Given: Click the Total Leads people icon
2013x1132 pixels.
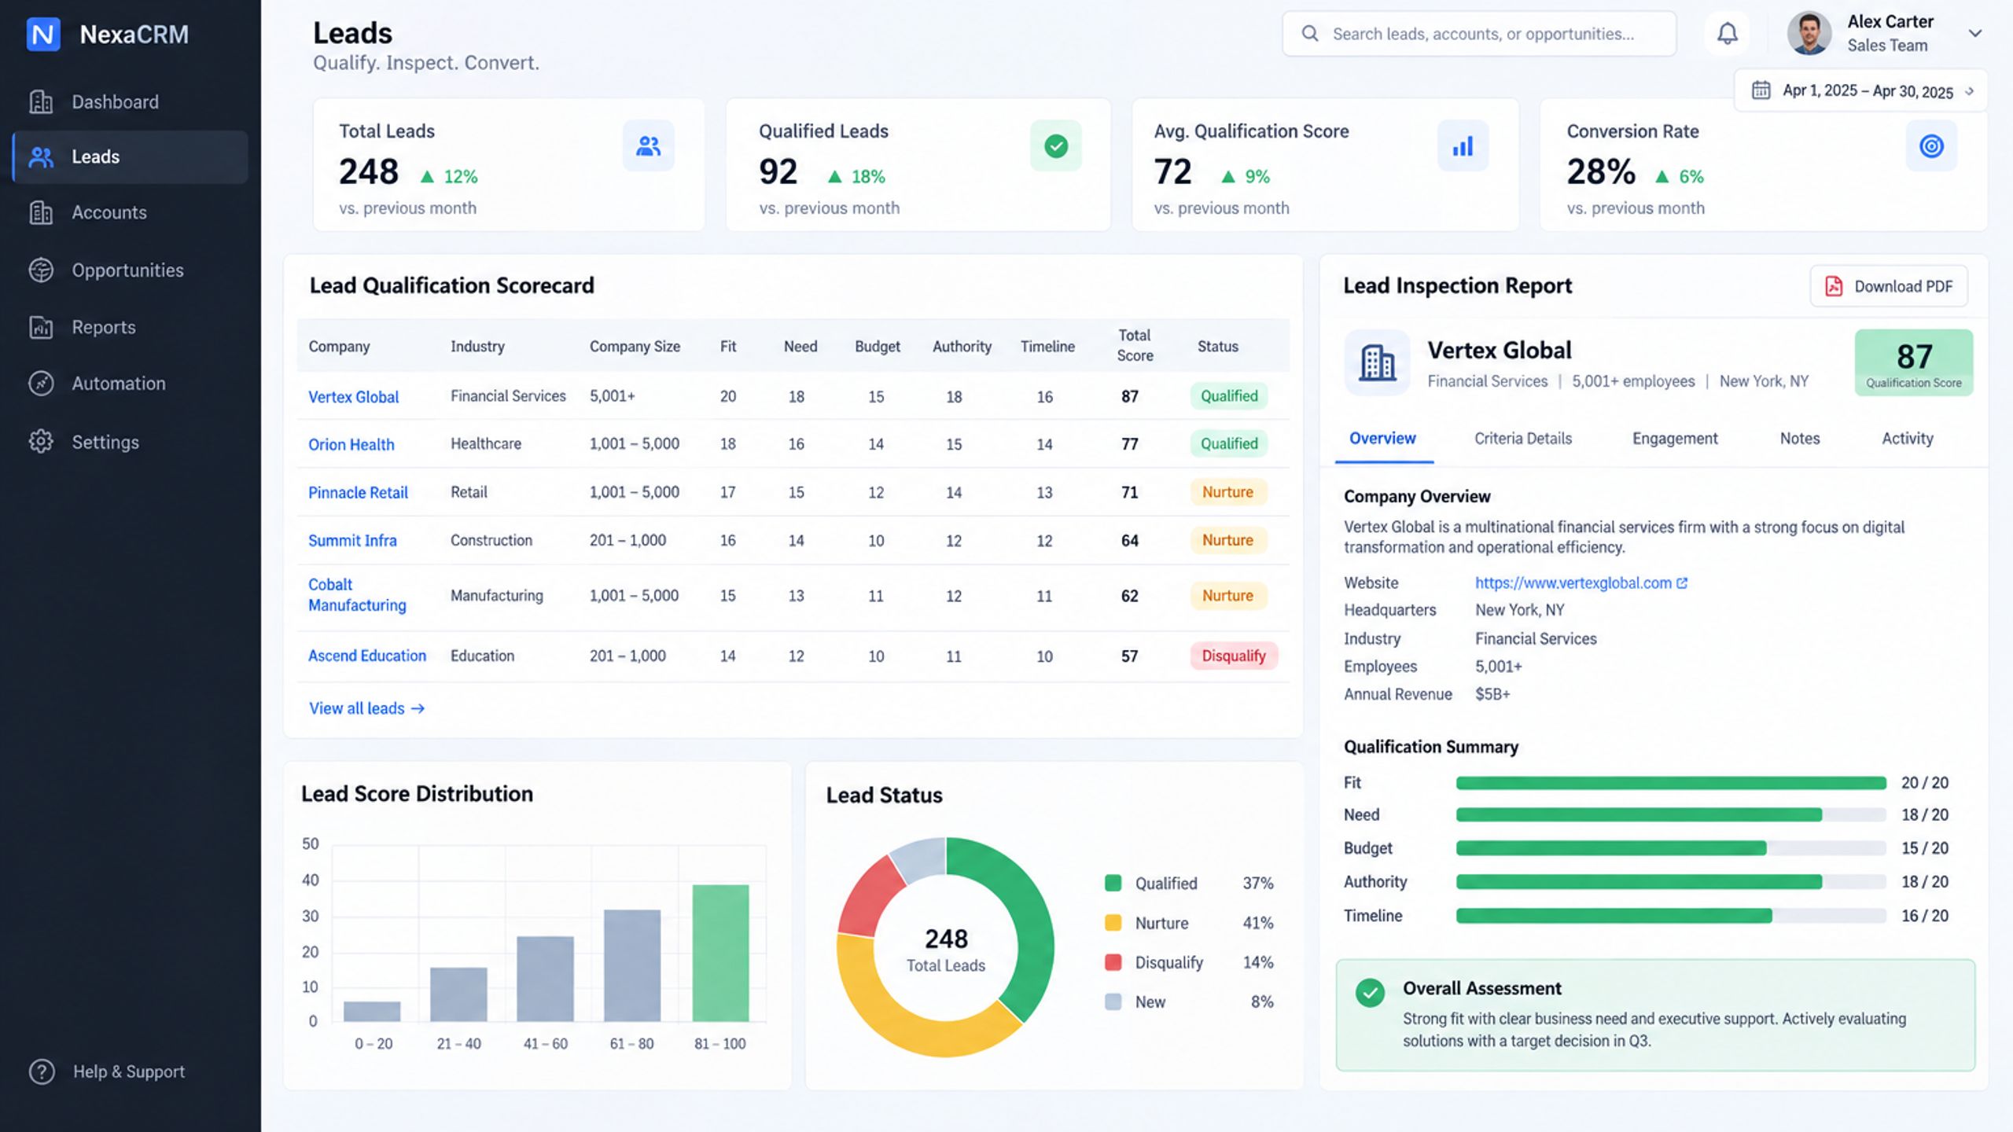Looking at the screenshot, I should click(649, 146).
